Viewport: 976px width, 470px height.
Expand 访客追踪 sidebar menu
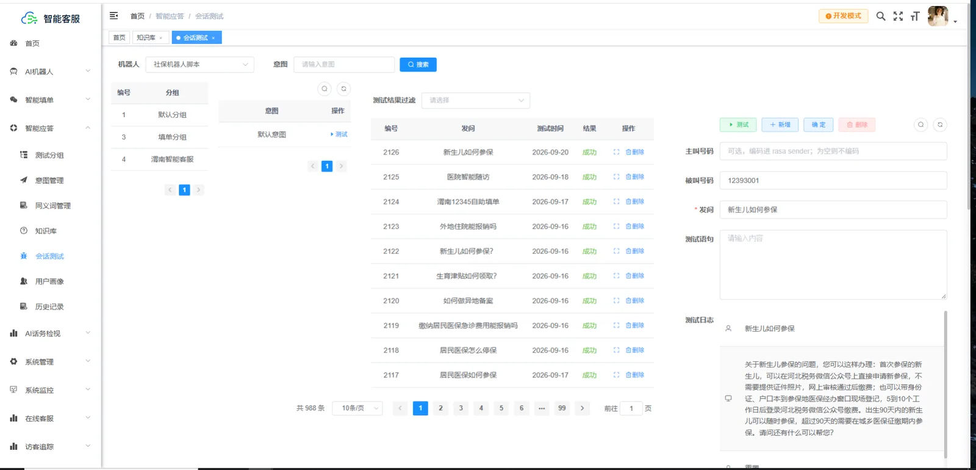tap(51, 447)
